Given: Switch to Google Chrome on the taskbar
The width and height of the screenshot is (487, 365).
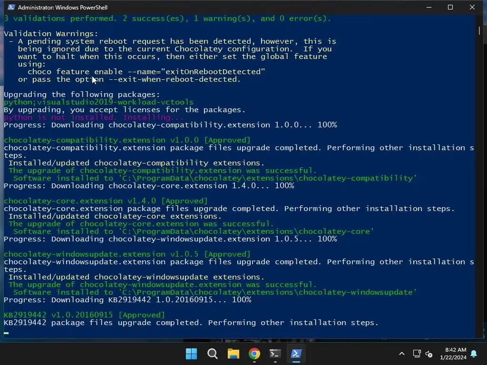Looking at the screenshot, I should pyautogui.click(x=254, y=354).
